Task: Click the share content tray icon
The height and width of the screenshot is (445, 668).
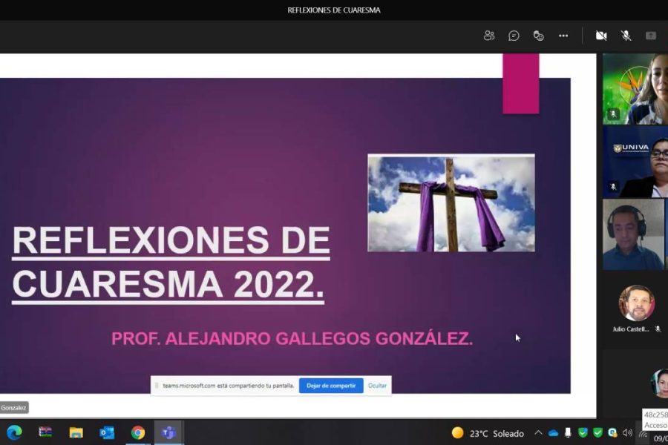Action: pos(650,36)
